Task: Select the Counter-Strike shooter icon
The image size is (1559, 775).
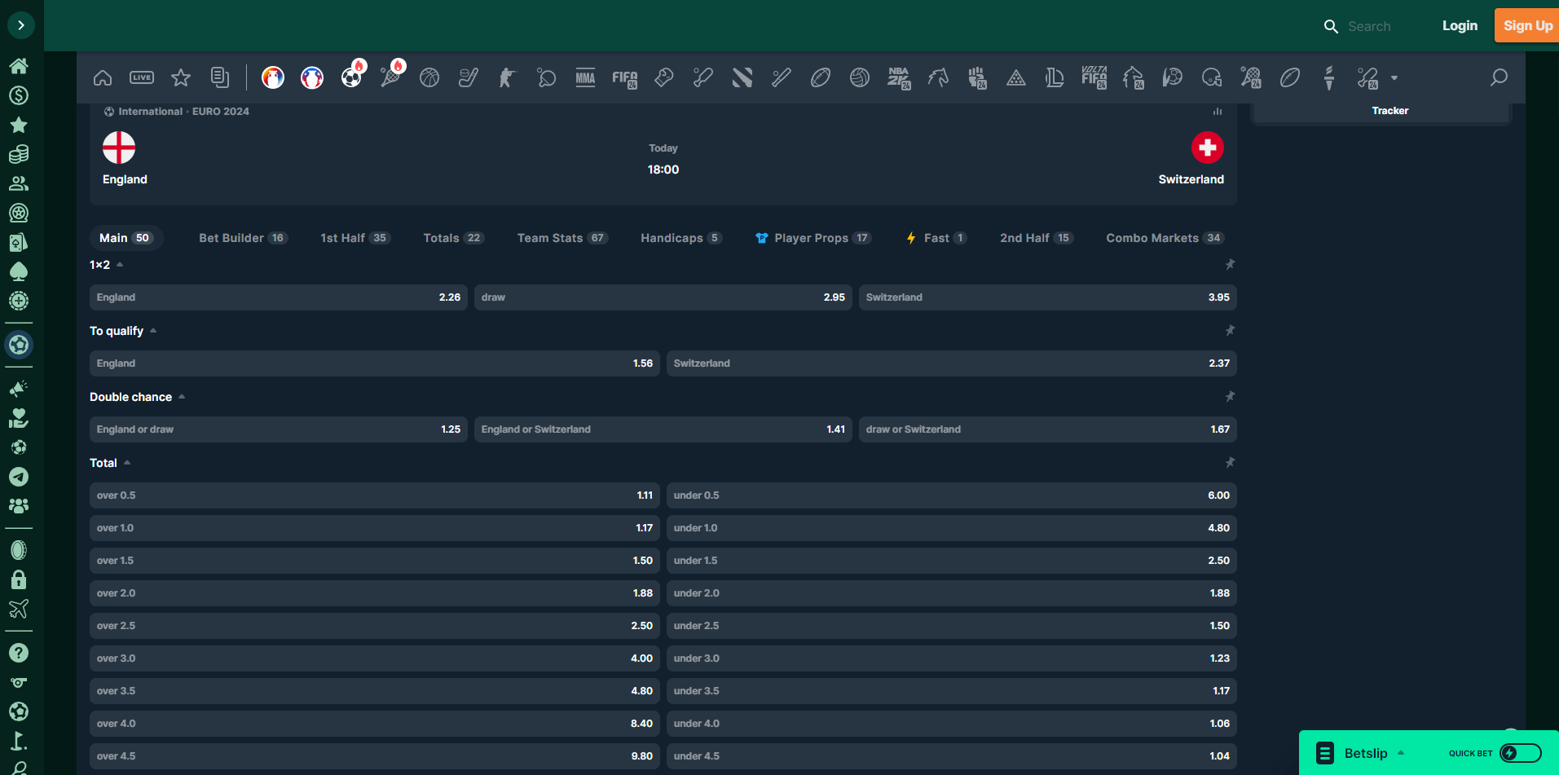Action: (508, 77)
